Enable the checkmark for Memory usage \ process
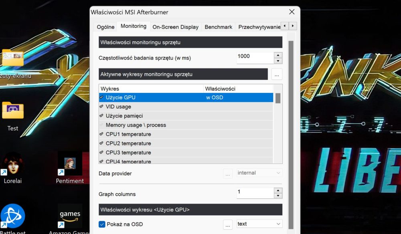Image resolution: width=401 pixels, height=234 pixels. tap(101, 125)
